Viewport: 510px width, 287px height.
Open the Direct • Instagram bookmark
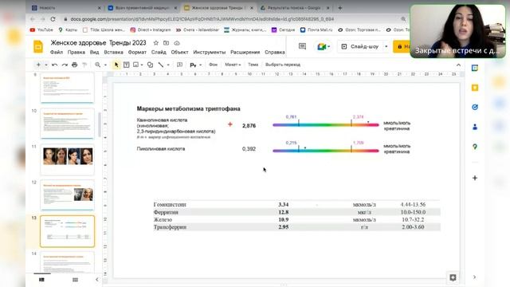[x=151, y=29]
